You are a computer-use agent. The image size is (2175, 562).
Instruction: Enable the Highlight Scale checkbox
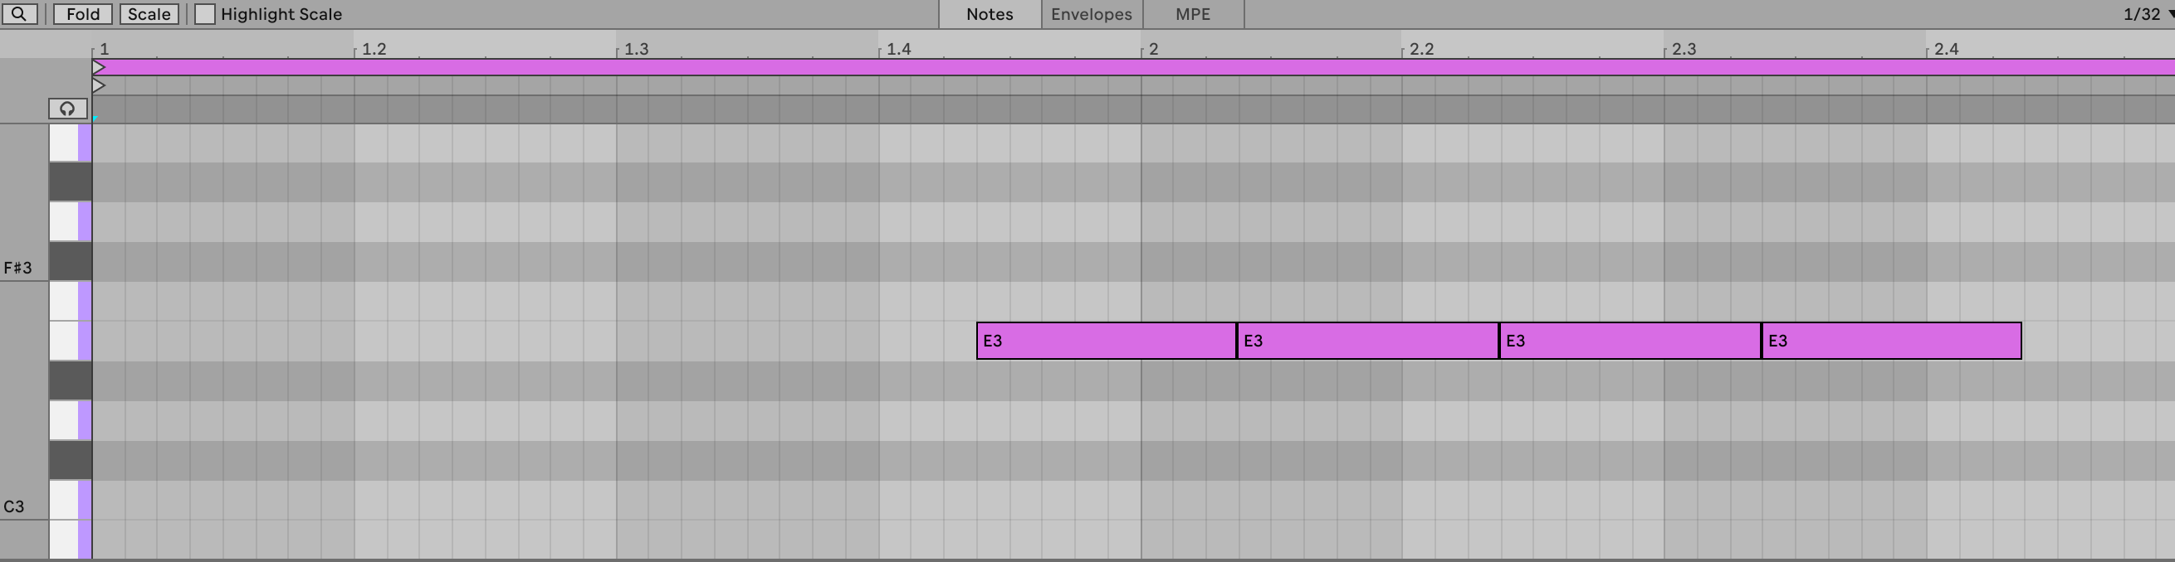(205, 14)
